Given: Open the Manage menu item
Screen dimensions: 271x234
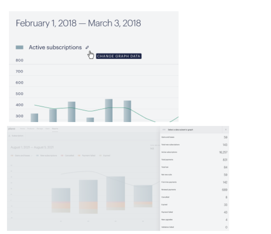Looking at the screenshot, I should tap(40, 129).
